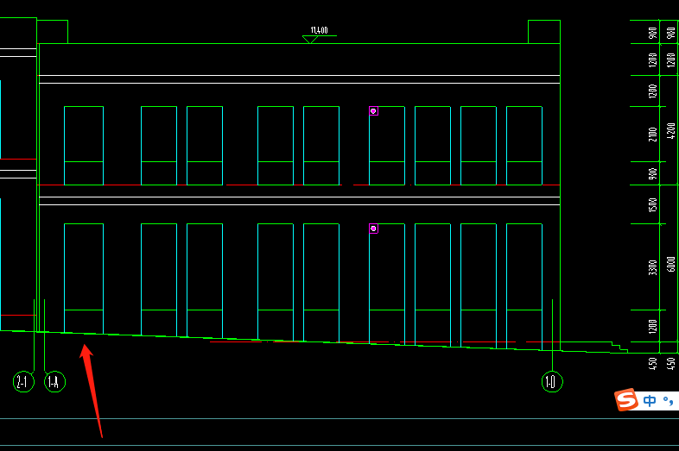Click the Sogou input method logo icon
The image size is (679, 451).
[626, 399]
